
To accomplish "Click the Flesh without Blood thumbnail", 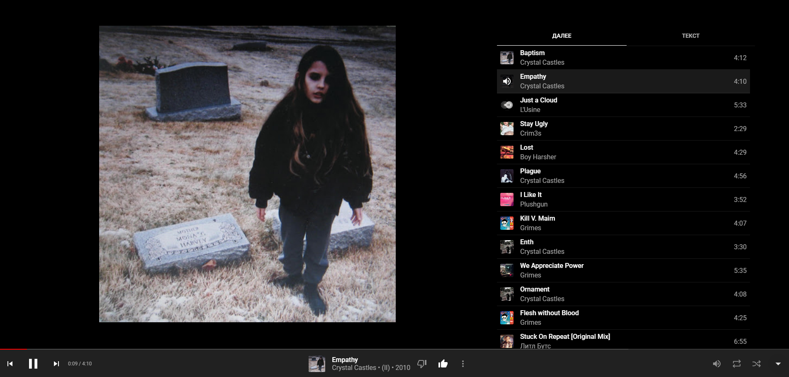I will pyautogui.click(x=507, y=318).
